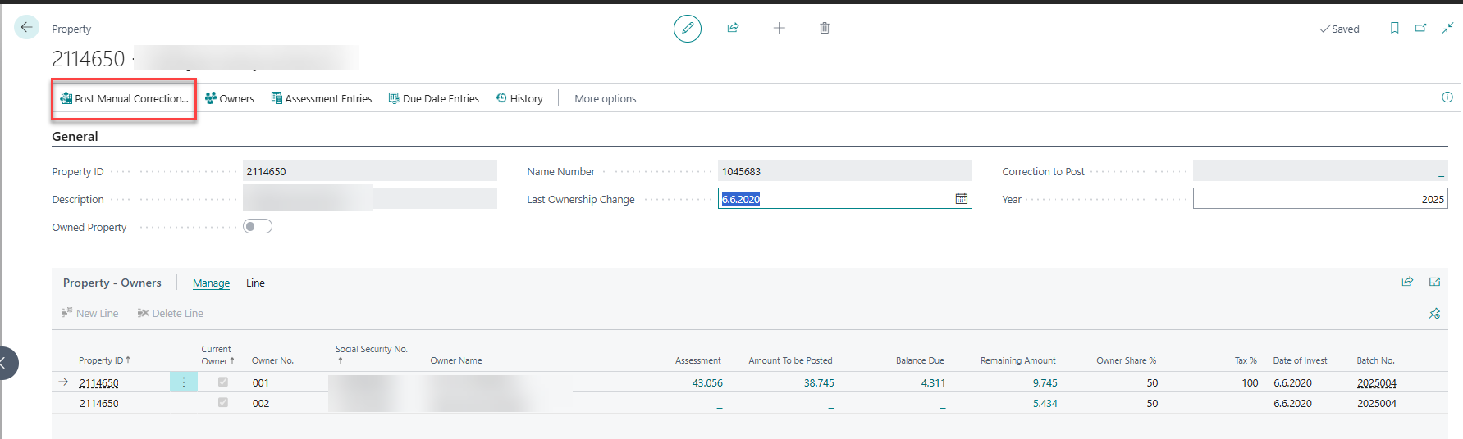Select Assessment value 43.056

click(707, 382)
